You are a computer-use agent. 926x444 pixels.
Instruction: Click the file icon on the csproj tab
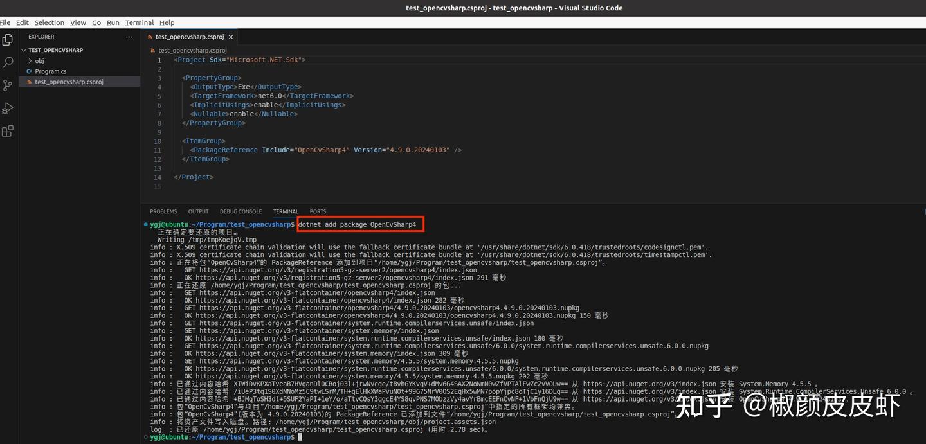pyautogui.click(x=151, y=37)
